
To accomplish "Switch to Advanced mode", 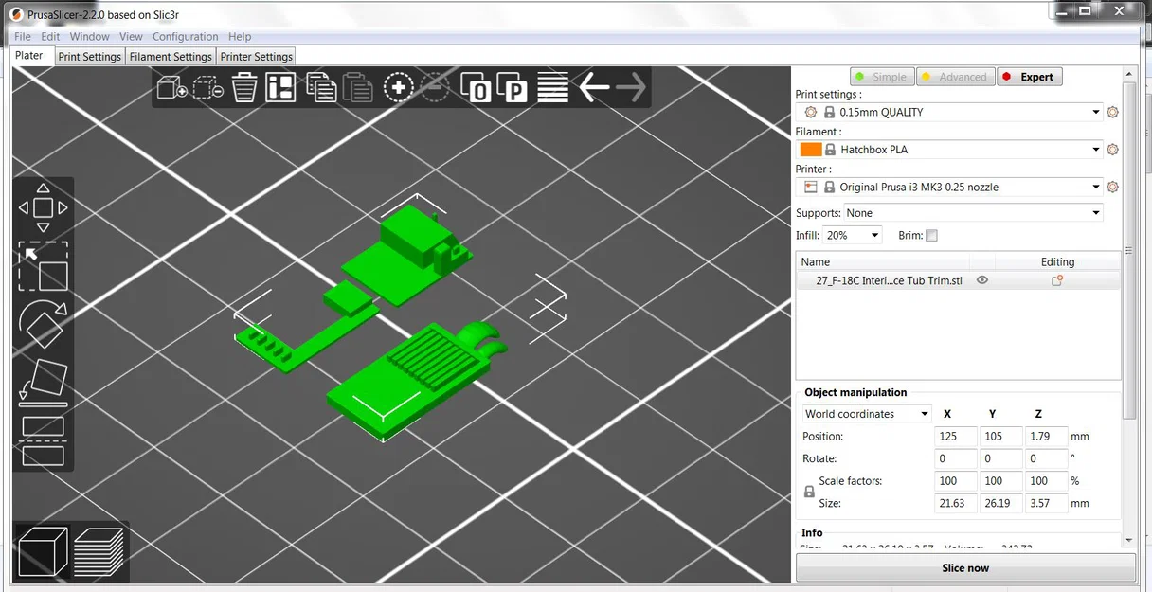I will pyautogui.click(x=954, y=77).
